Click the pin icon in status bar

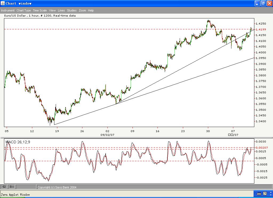[4, 187]
